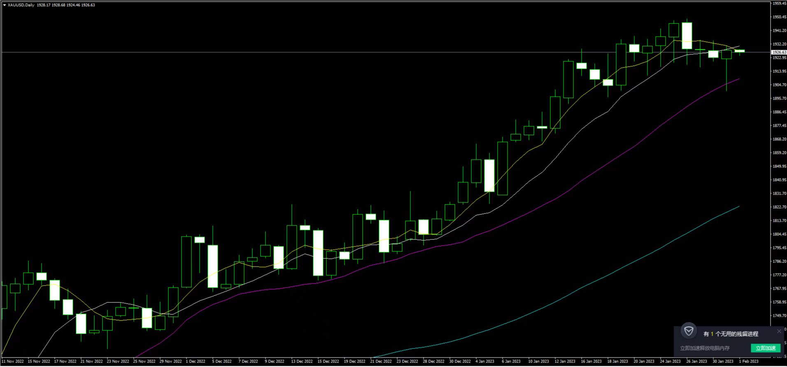Select the current price tag 1926.63 on axis

point(778,53)
